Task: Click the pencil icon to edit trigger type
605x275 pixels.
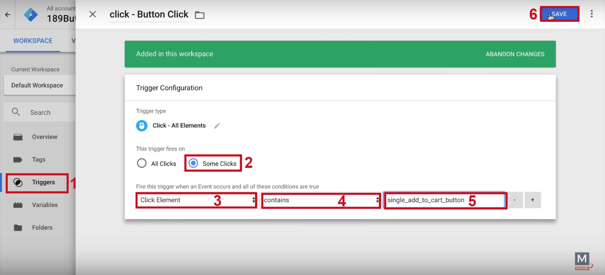Action: coord(217,126)
